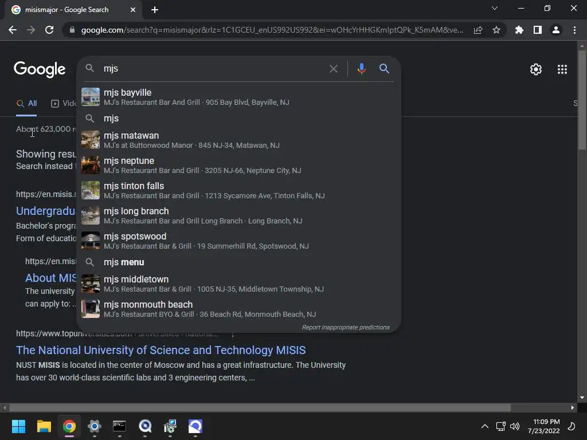The image size is (587, 440).
Task: Open the share this page icon
Action: pos(478,30)
